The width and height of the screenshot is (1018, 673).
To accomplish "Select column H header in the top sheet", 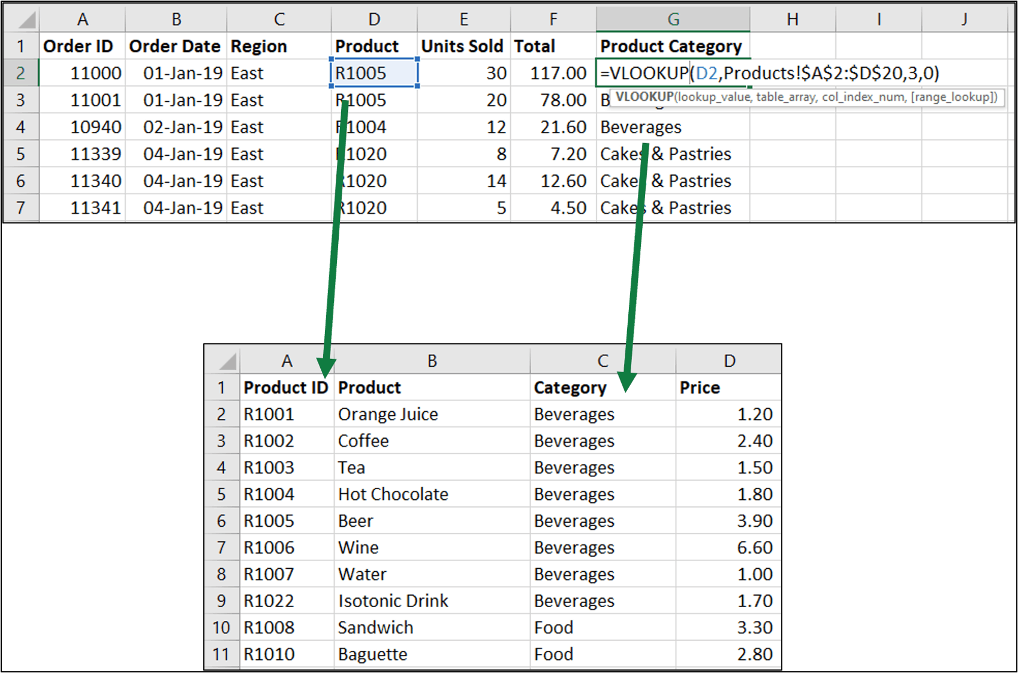I will pyautogui.click(x=792, y=19).
